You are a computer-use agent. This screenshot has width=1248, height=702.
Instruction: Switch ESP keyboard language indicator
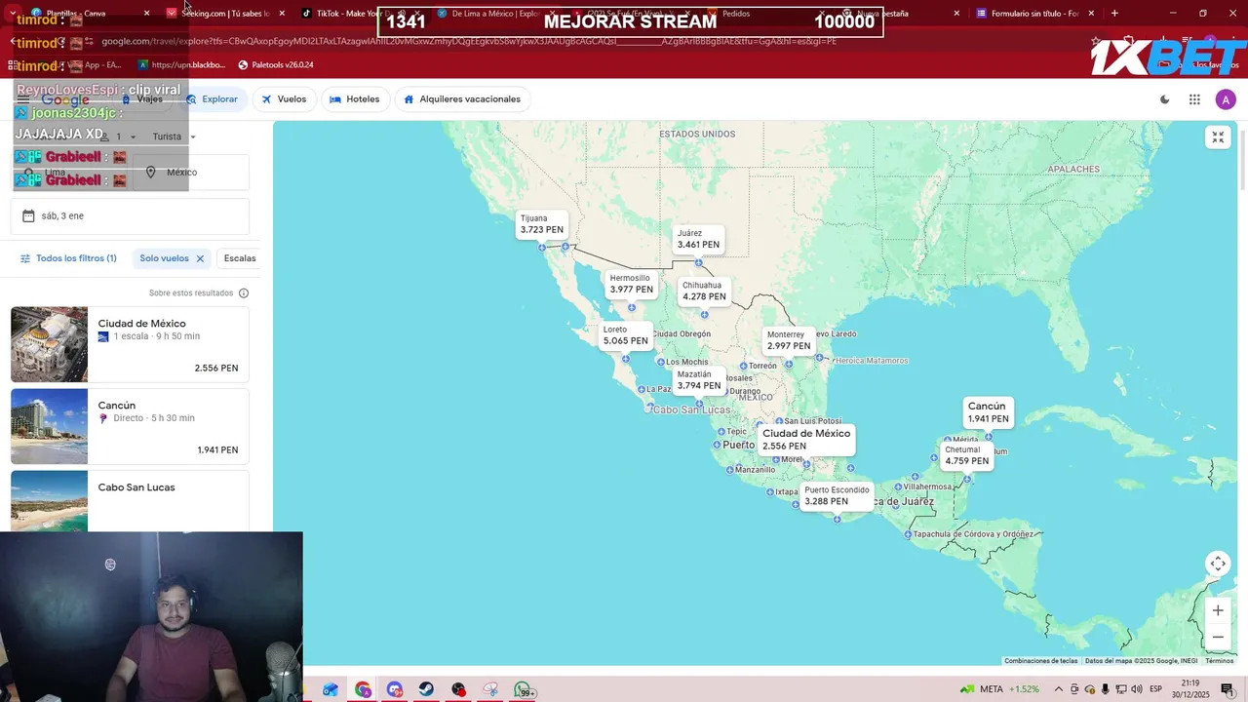(x=1155, y=689)
